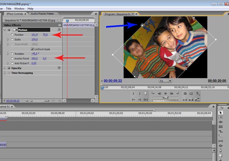
Task: Expand the Opacity effect properties
Action: (5, 68)
